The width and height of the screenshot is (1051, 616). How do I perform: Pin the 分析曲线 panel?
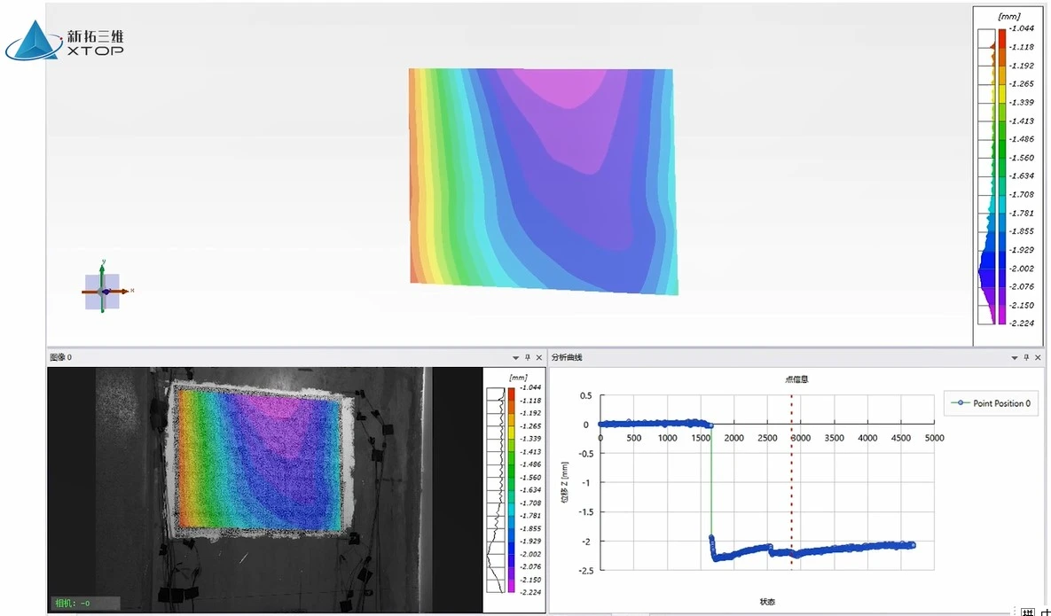pyautogui.click(x=1027, y=357)
